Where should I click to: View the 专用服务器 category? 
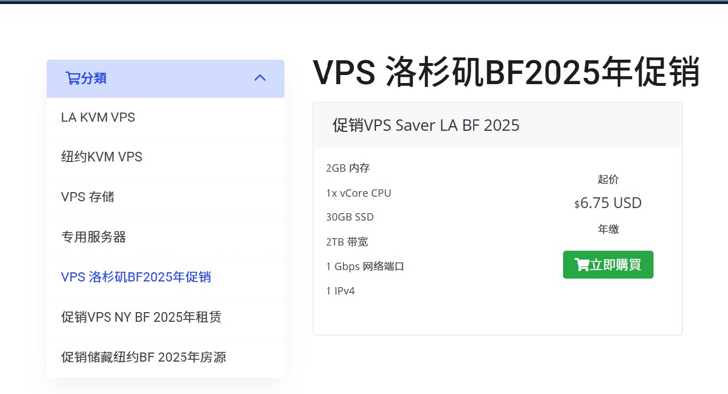pyautogui.click(x=93, y=237)
